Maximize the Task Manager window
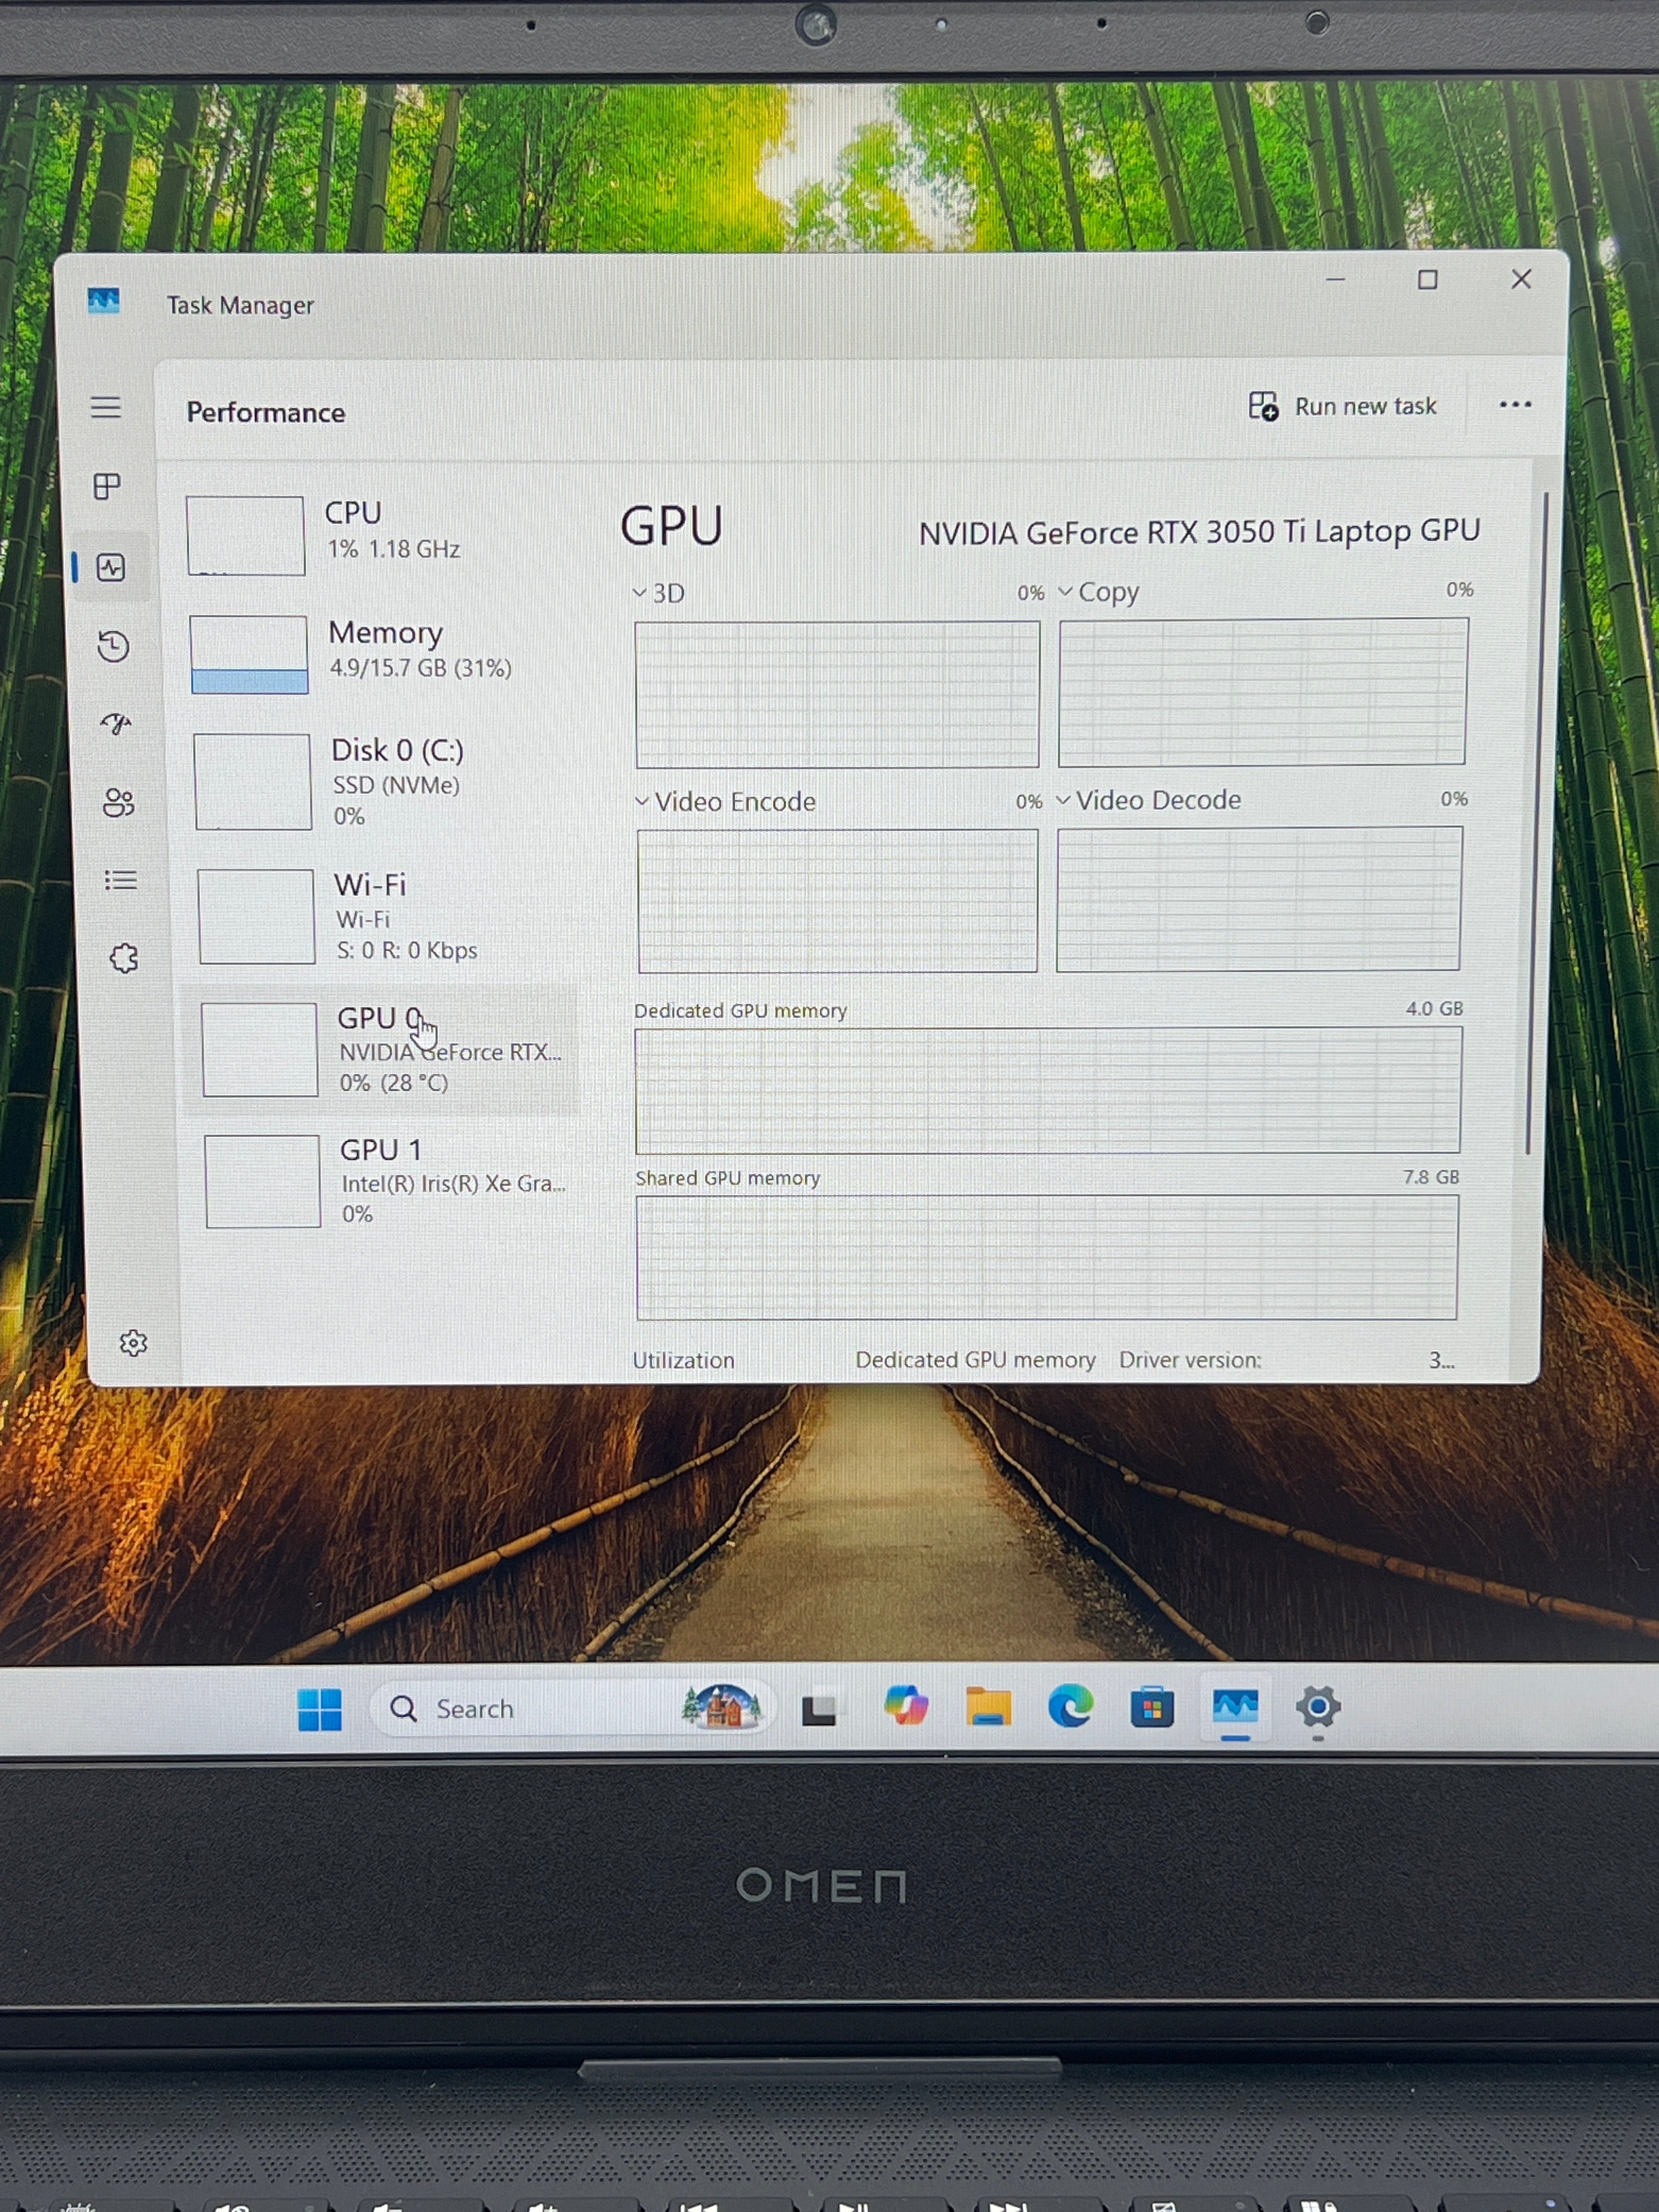Image resolution: width=1659 pixels, height=2212 pixels. tap(1427, 279)
